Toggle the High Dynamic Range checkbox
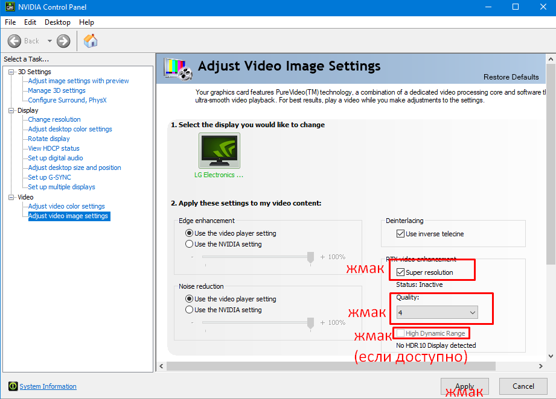Viewport: 556px width, 399px height. pyautogui.click(x=400, y=333)
